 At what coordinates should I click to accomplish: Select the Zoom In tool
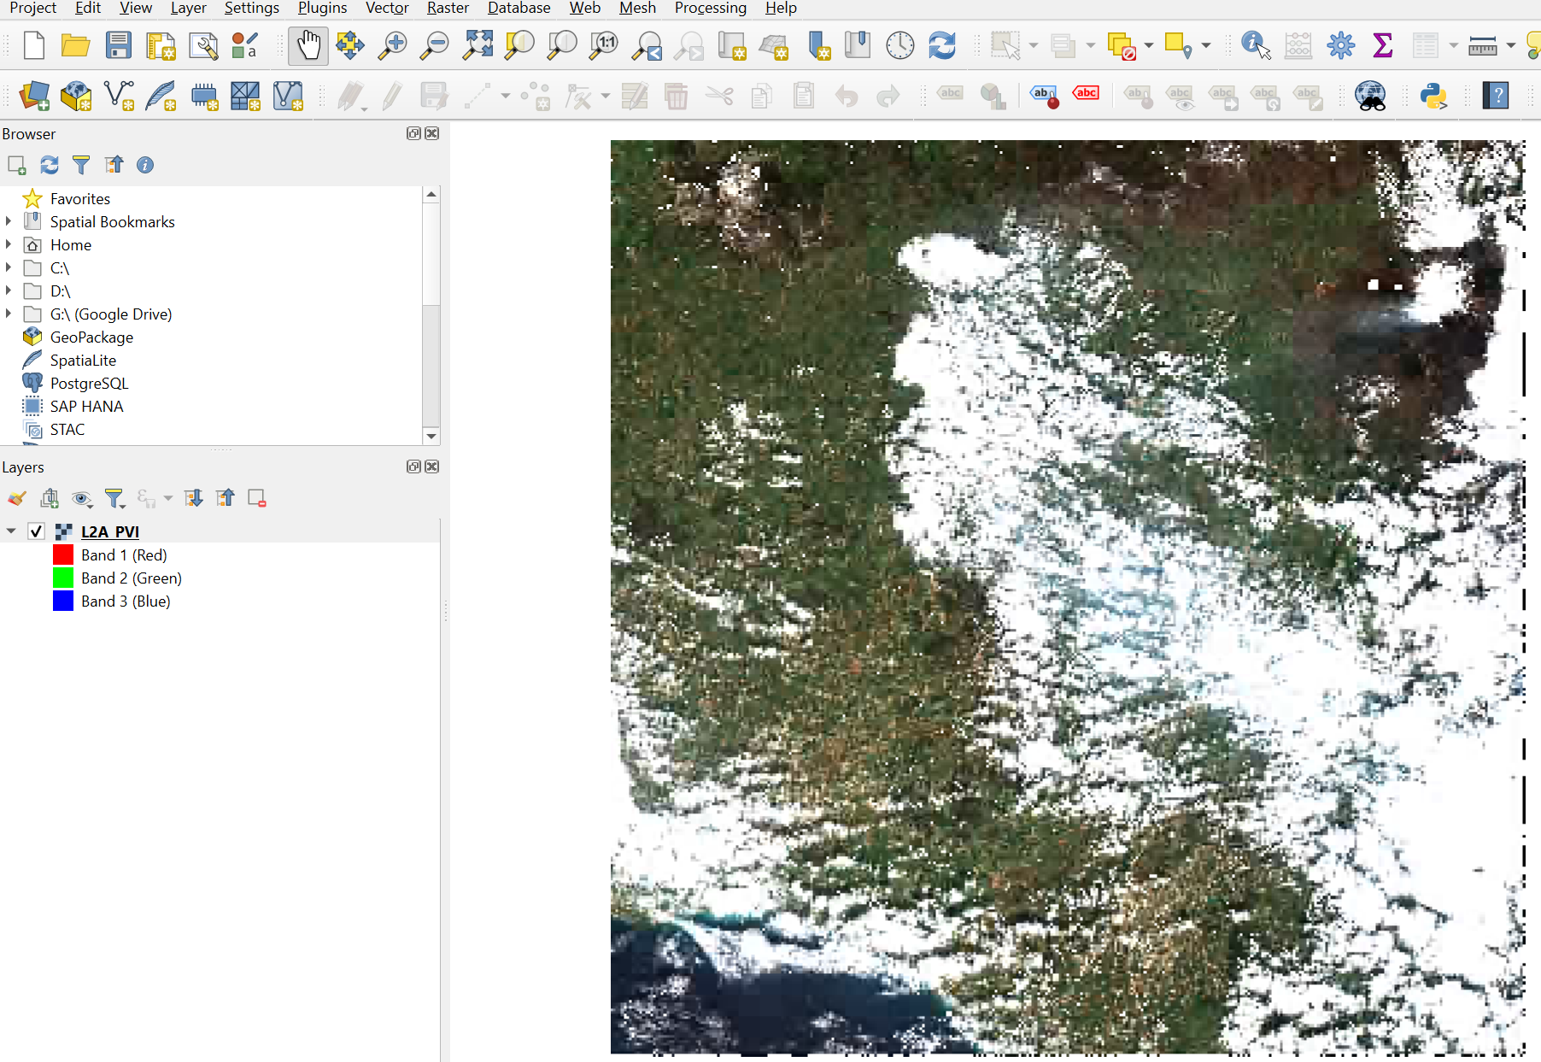tap(391, 45)
